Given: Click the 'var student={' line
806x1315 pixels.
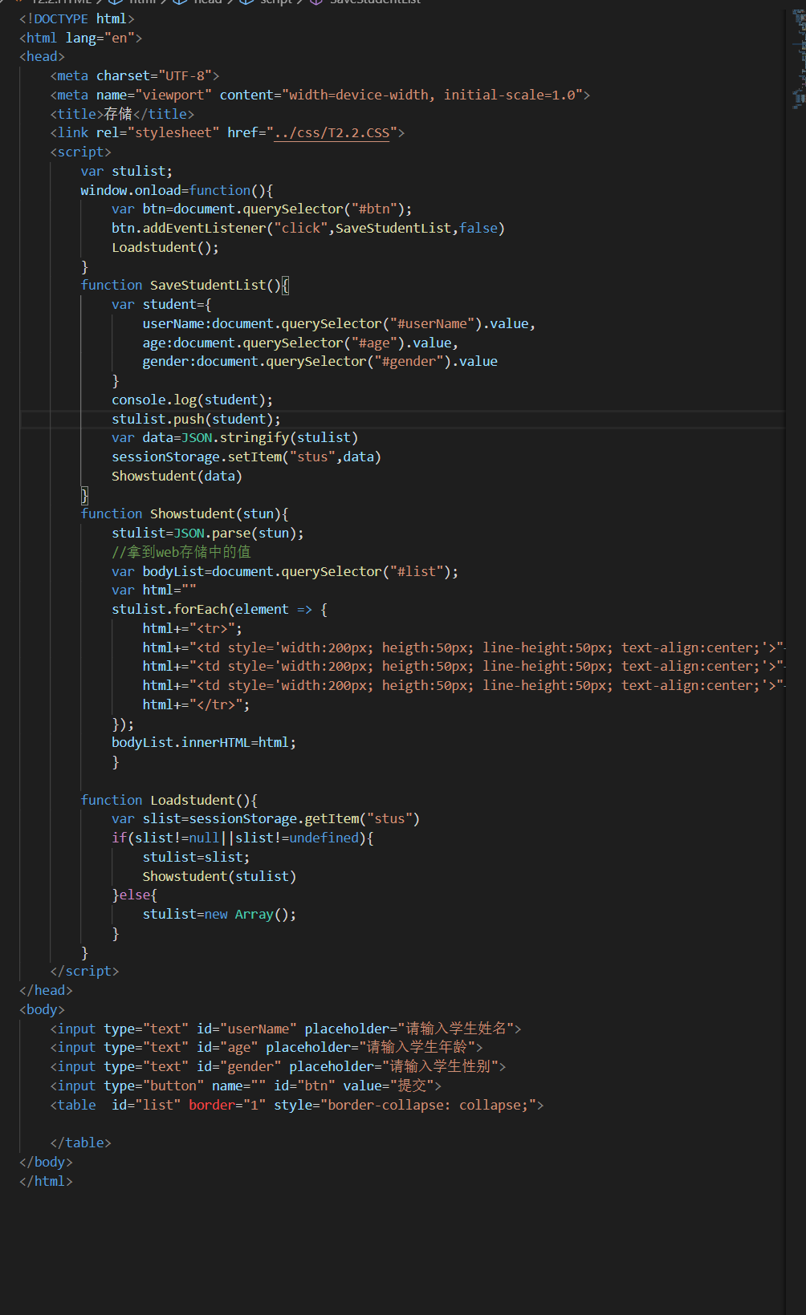Looking at the screenshot, I should coord(161,304).
